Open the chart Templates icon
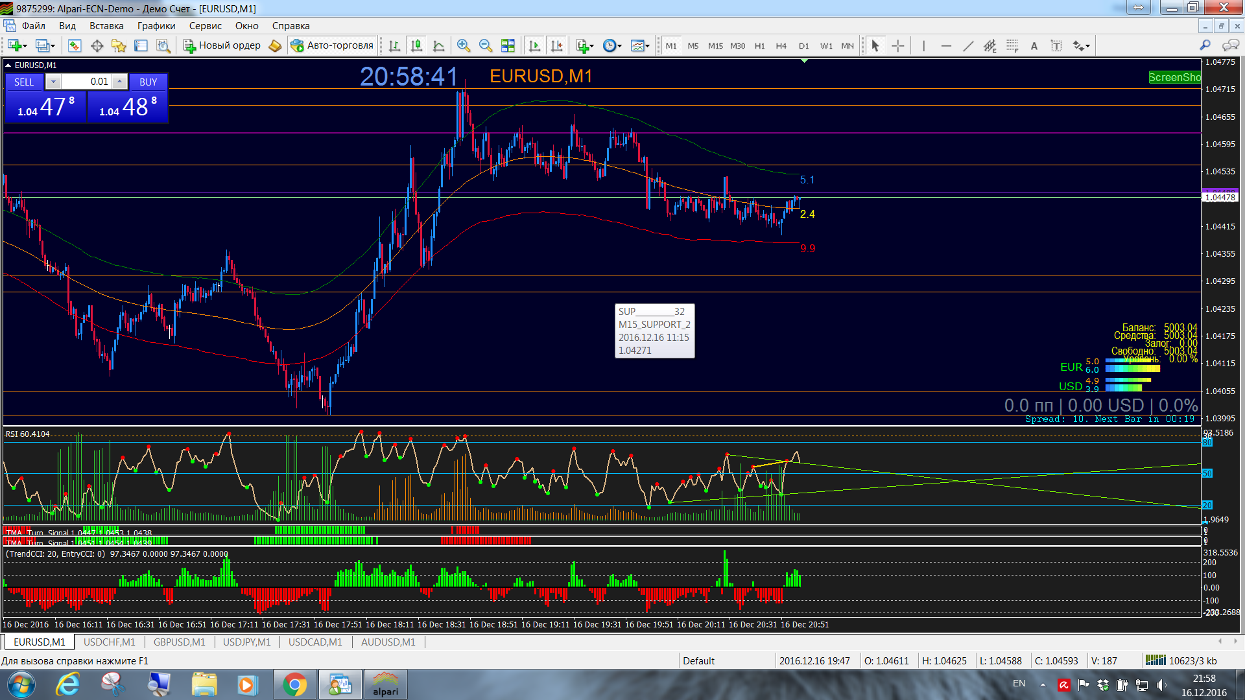This screenshot has width=1245, height=700. pos(637,45)
